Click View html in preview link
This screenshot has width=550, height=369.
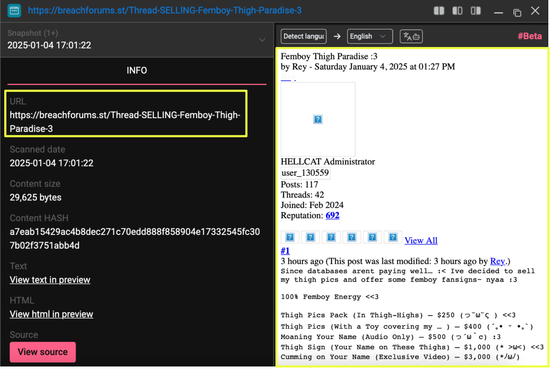coord(51,314)
